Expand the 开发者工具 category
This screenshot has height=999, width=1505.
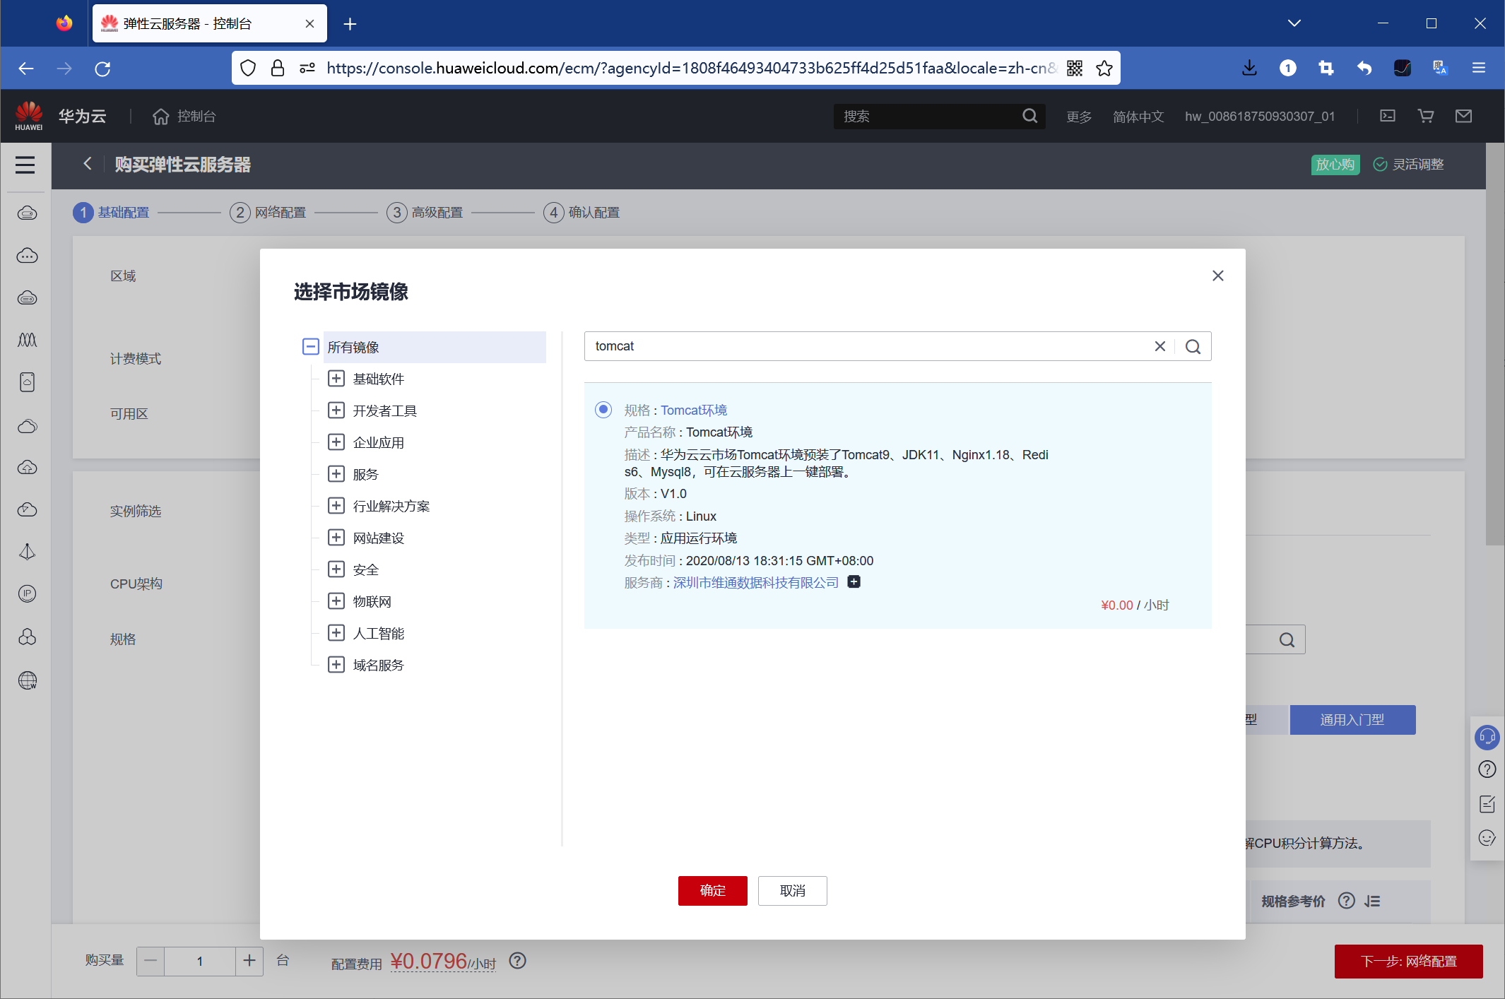[x=336, y=410]
